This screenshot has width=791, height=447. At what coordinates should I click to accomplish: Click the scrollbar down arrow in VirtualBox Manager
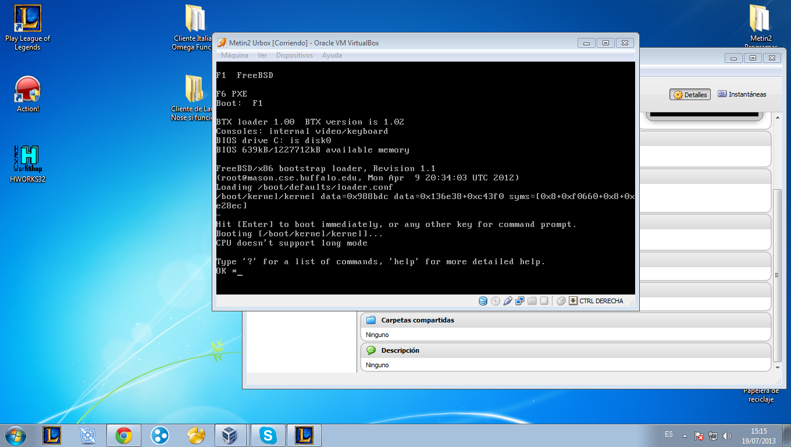point(778,367)
